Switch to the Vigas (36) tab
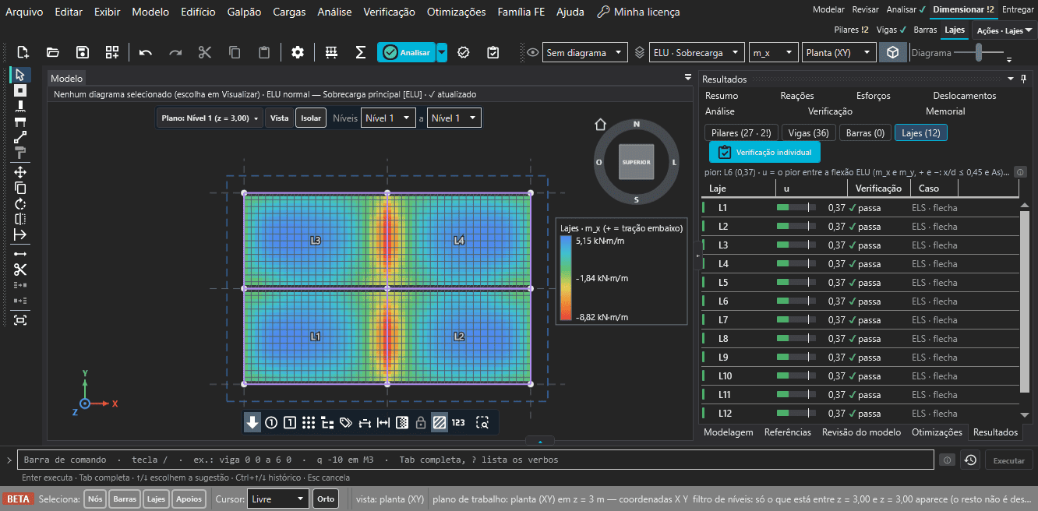 (x=809, y=133)
